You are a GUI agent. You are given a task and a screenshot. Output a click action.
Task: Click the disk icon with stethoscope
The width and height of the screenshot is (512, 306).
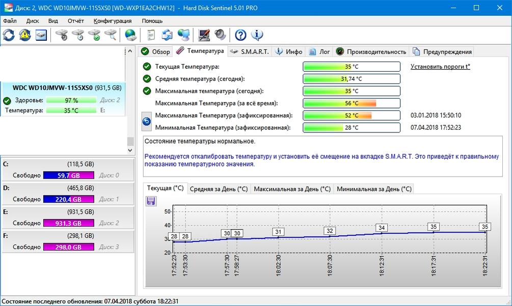point(61,35)
